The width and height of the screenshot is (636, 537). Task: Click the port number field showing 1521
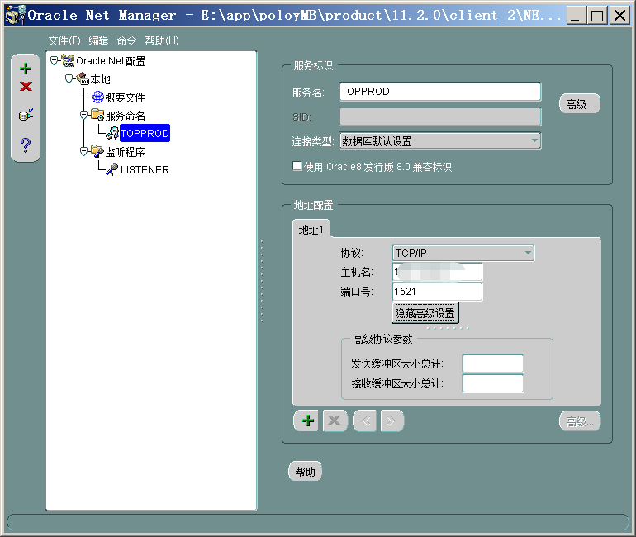pos(437,292)
